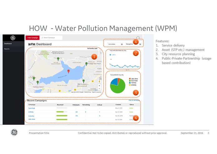This screenshot has width=217, height=154.
Task: Click the Infinity row resolved progress bar
Action: (62, 112)
